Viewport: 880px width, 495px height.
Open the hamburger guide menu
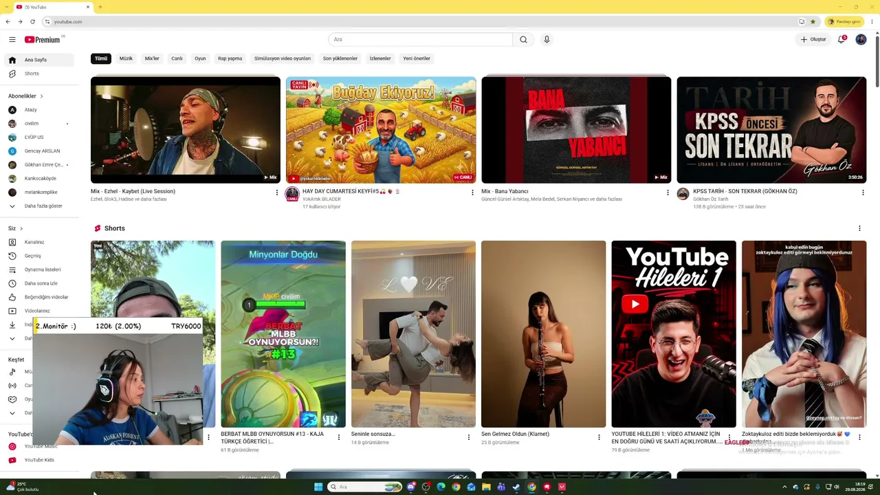click(x=12, y=40)
